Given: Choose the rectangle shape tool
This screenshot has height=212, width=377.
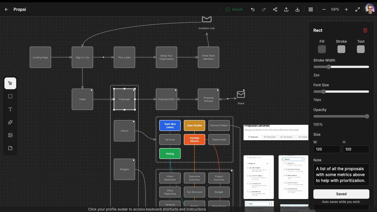Looking at the screenshot, I should click(x=10, y=96).
